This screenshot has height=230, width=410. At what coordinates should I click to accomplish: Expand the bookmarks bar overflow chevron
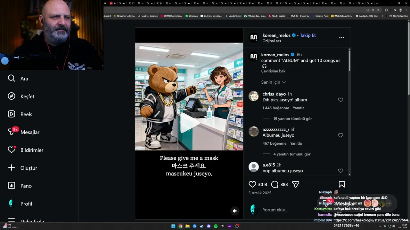tap(382, 16)
